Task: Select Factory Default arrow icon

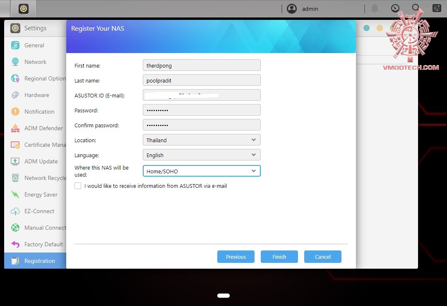Action: coord(15,244)
